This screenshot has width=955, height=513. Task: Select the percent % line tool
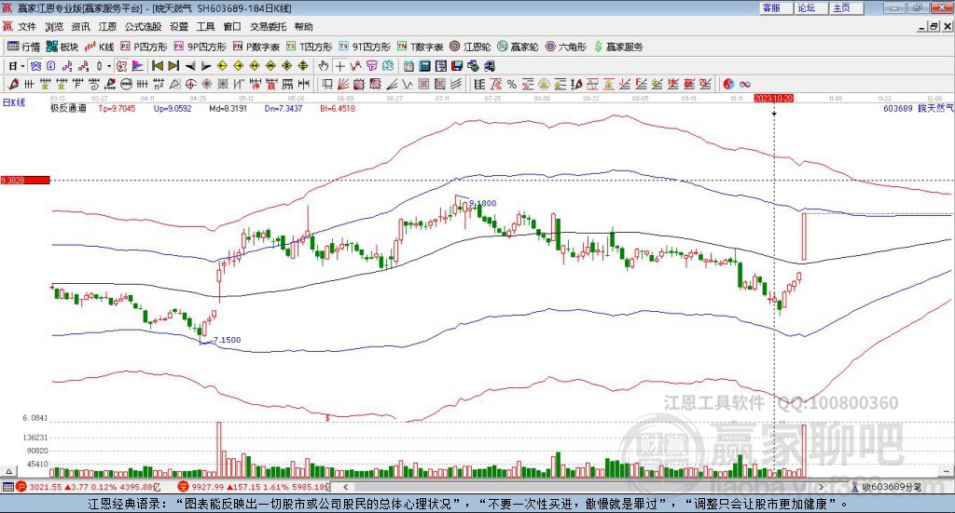click(x=512, y=84)
